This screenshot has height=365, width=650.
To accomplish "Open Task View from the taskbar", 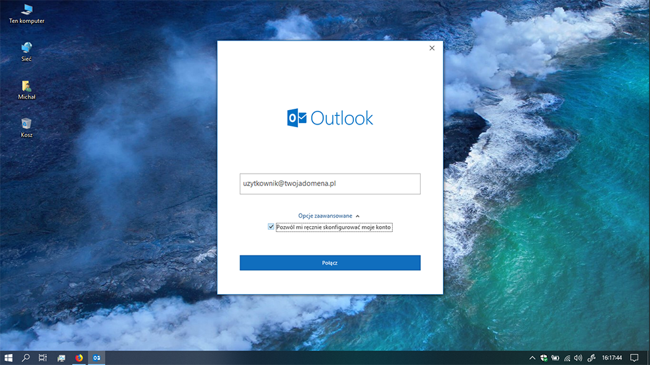I will 43,358.
